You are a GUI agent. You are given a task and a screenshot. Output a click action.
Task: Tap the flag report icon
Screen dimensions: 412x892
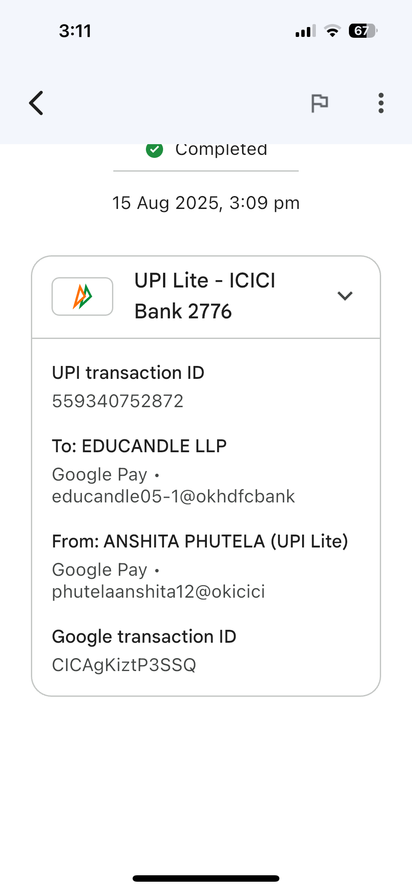(x=319, y=103)
